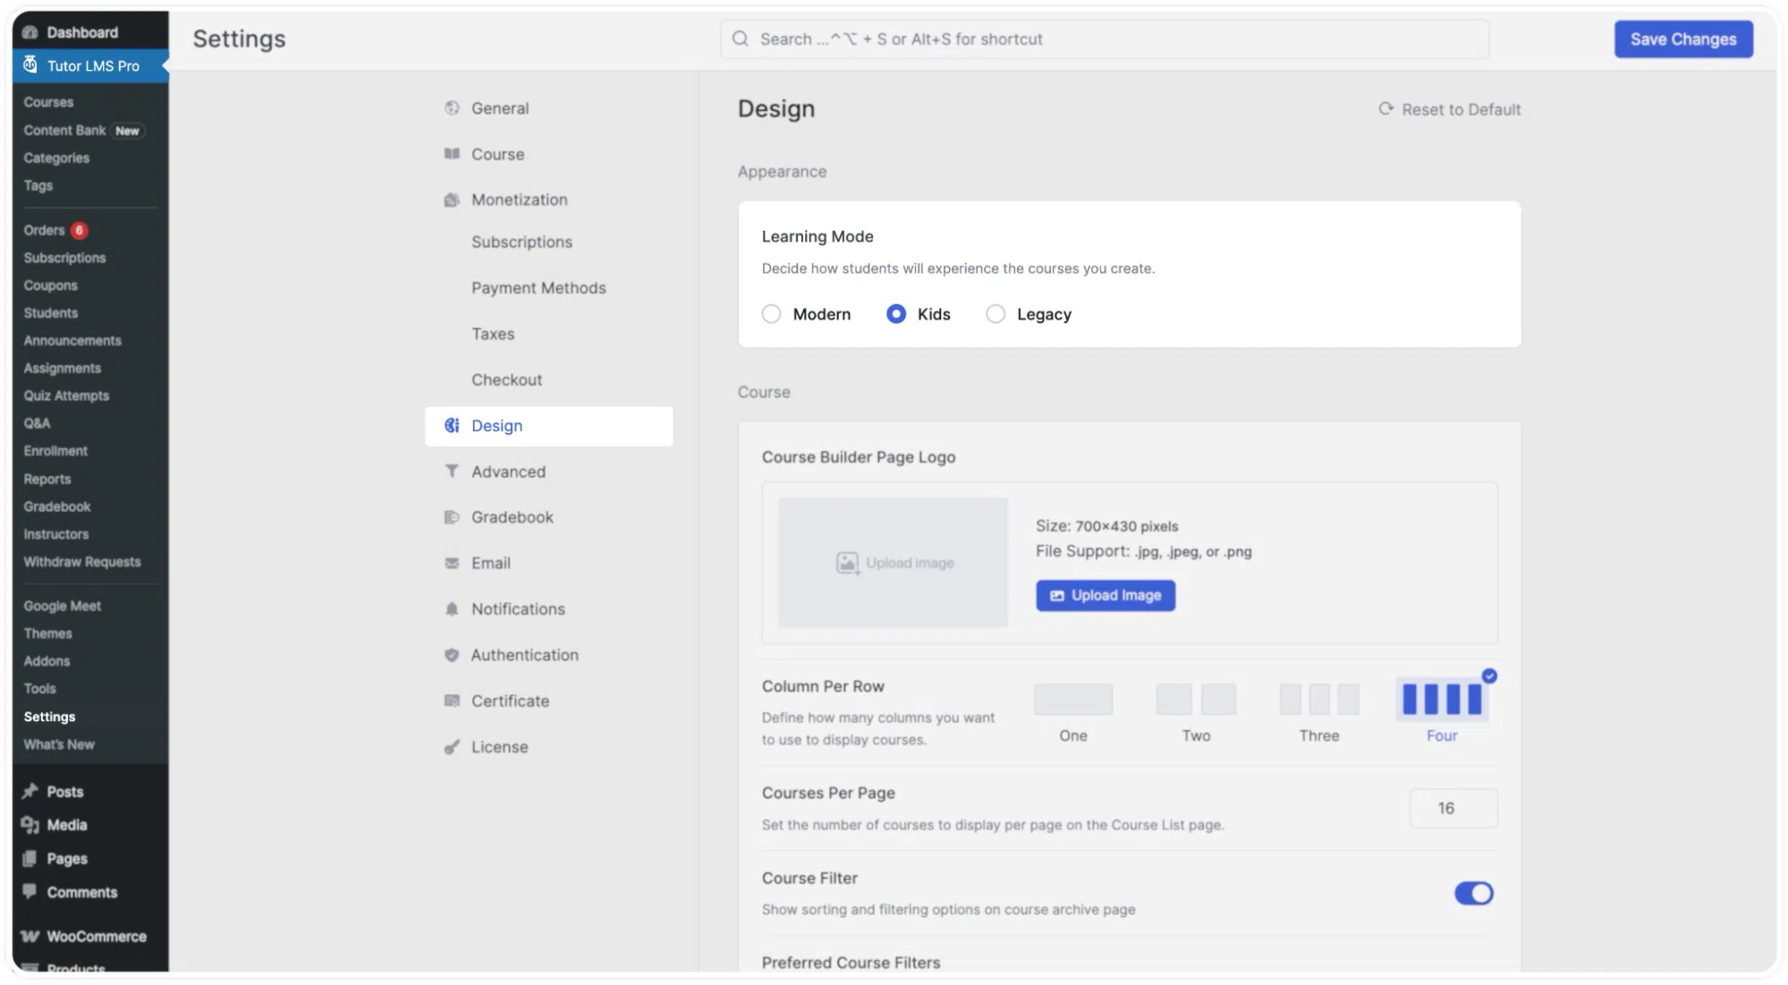Image resolution: width=1788 pixels, height=985 pixels.
Task: Click the Dashboard gauge icon
Action: point(30,32)
